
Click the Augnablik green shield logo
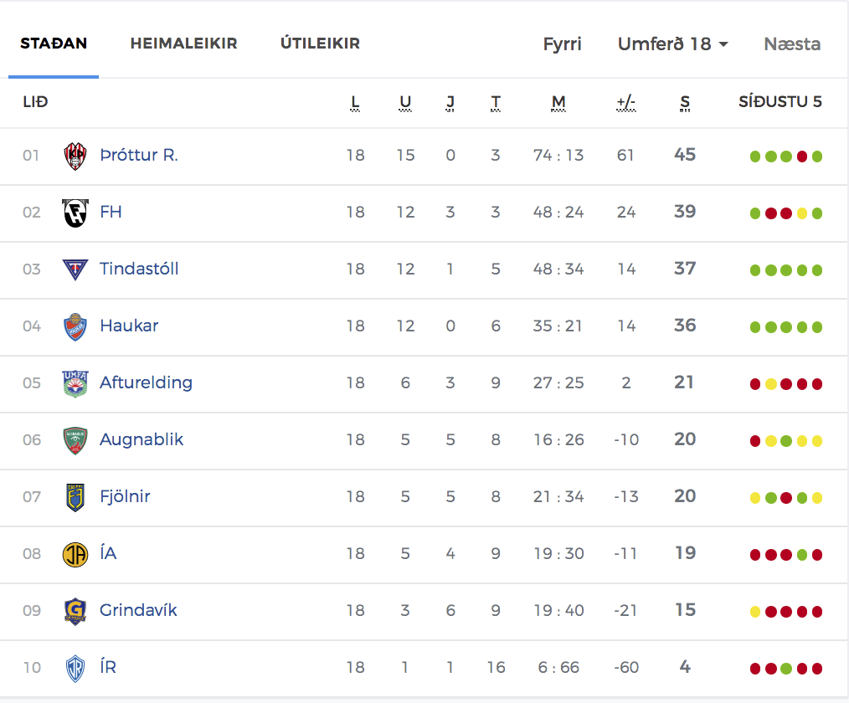75,440
